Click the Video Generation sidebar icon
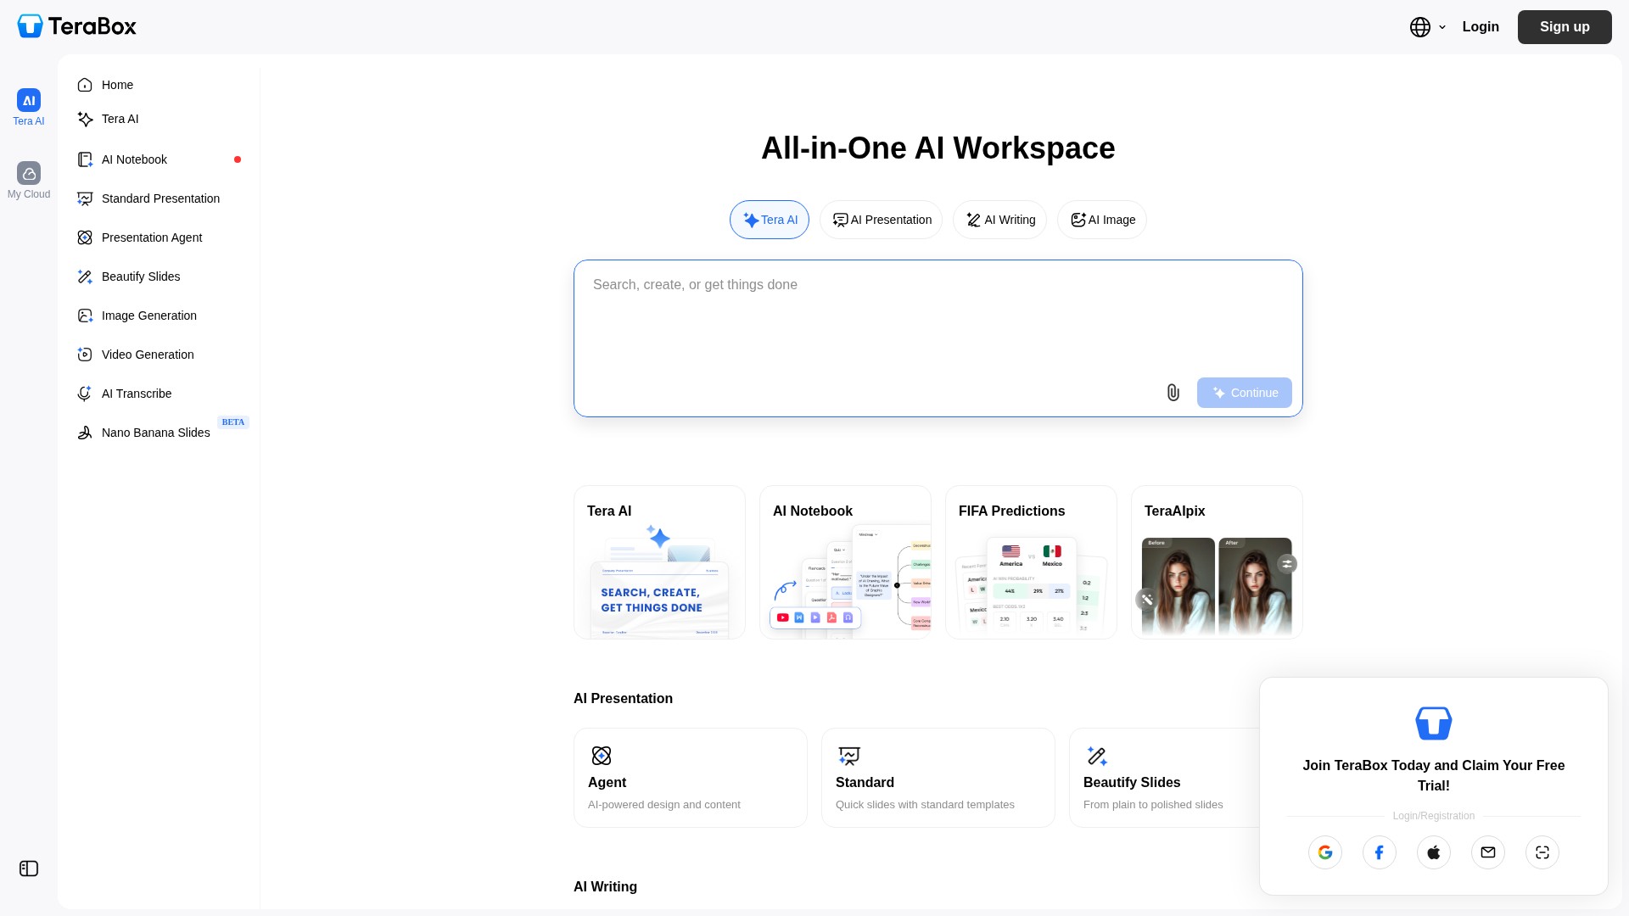 85,355
